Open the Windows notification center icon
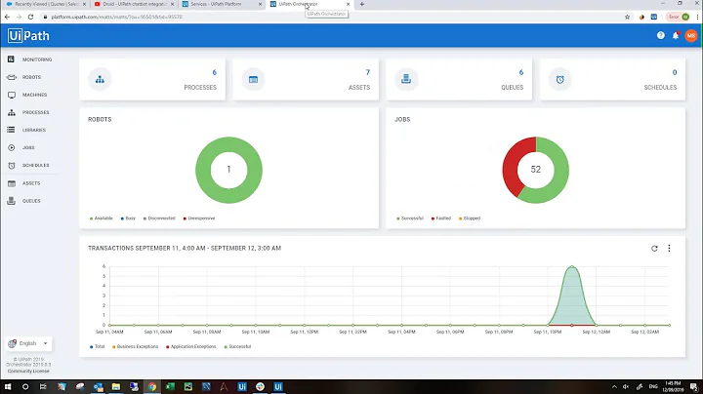This screenshot has width=703, height=394. (x=693, y=387)
